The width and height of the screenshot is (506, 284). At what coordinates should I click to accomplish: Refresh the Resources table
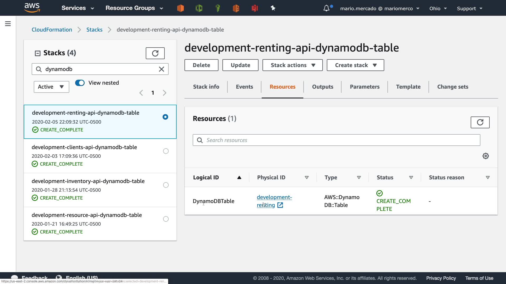pos(480,123)
